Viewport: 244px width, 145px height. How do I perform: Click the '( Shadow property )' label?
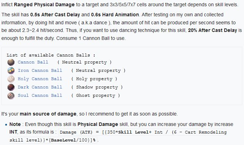96,87
